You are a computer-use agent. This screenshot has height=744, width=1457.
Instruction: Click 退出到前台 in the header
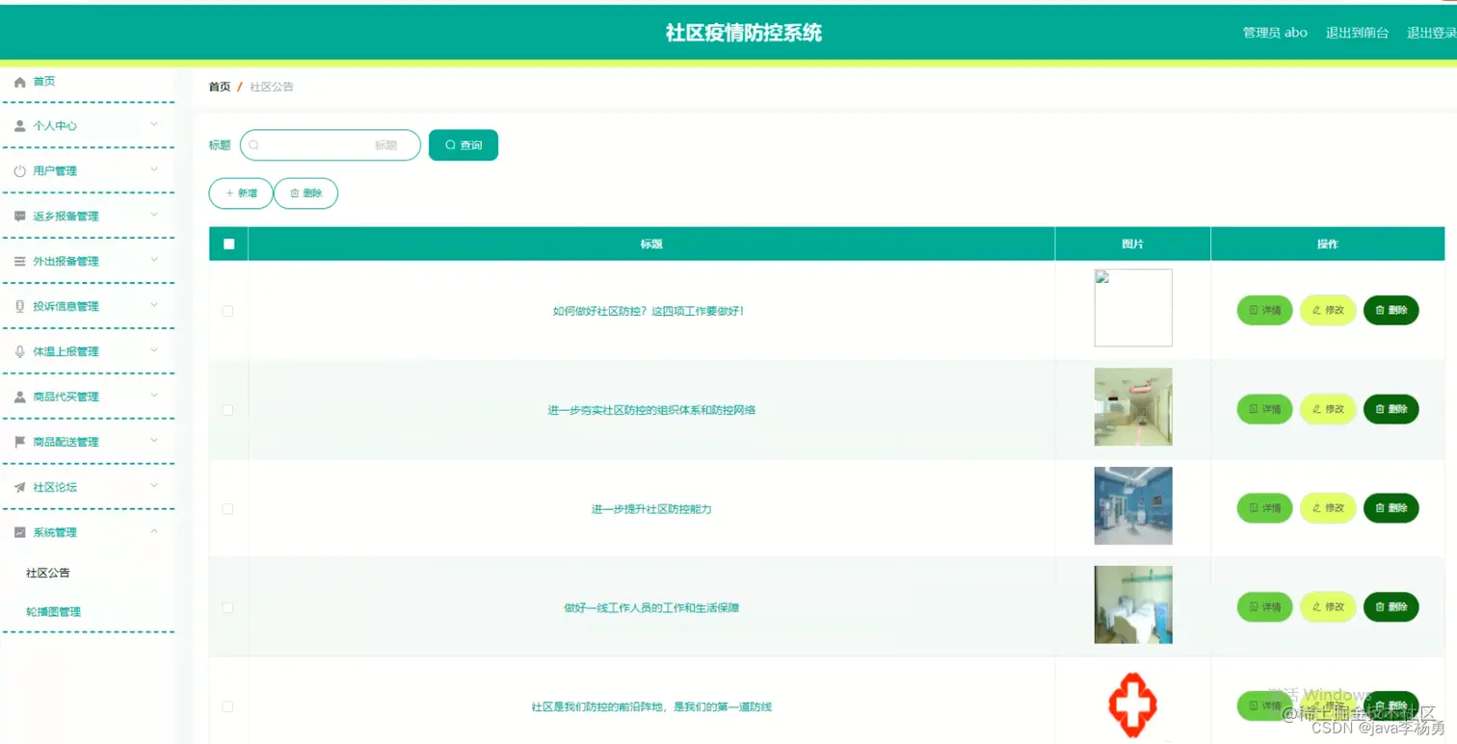1357,33
